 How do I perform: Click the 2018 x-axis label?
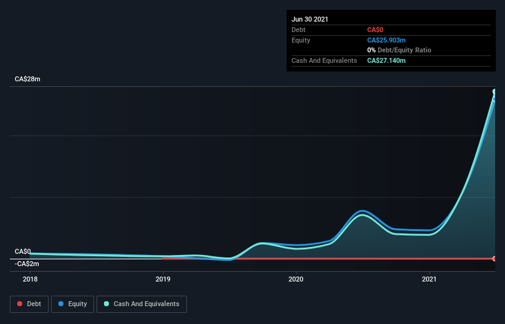pyautogui.click(x=30, y=279)
